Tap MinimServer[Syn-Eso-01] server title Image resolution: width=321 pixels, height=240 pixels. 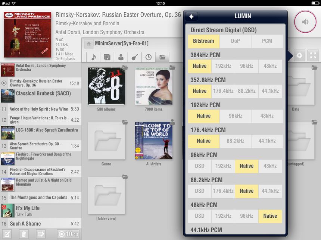122,44
